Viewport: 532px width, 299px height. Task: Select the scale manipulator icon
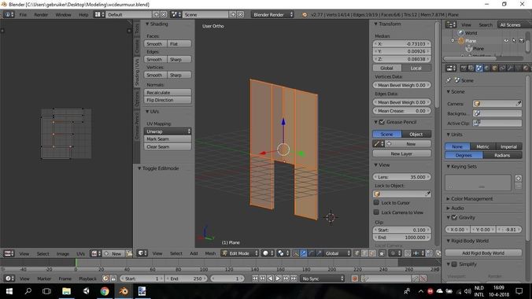point(319,253)
